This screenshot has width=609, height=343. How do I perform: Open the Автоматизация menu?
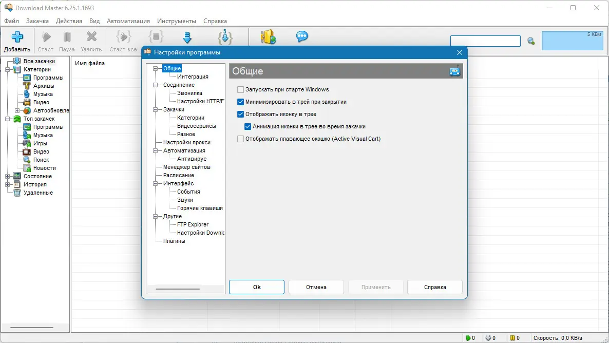click(x=128, y=21)
